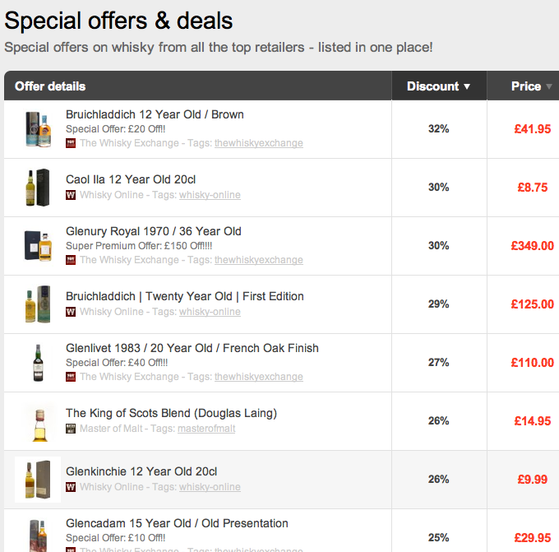Open the masterofmalt tag link
This screenshot has height=552, width=559.
pyautogui.click(x=206, y=429)
